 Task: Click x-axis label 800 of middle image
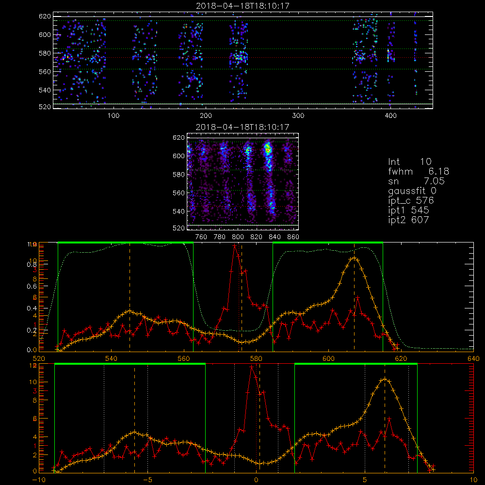pyautogui.click(x=238, y=237)
